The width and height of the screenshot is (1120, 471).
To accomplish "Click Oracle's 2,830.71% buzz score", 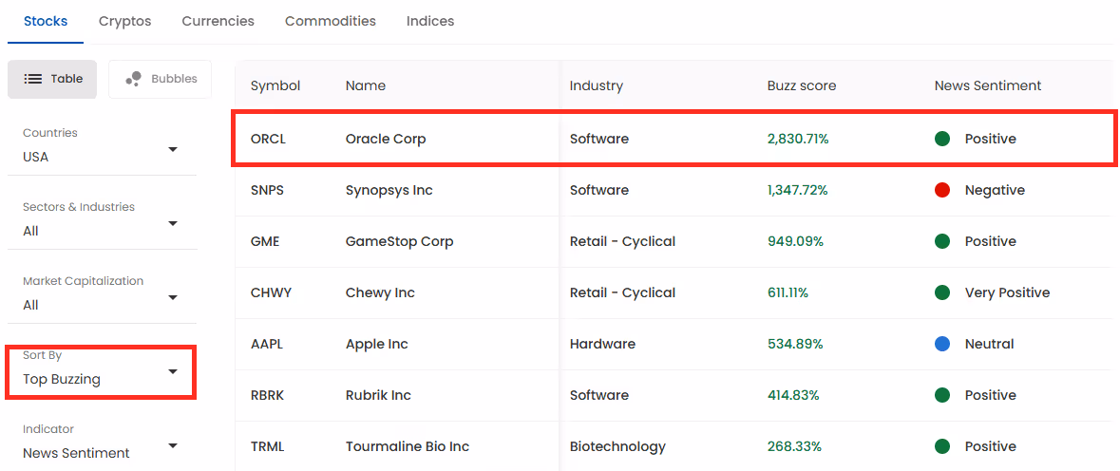I will coord(798,140).
